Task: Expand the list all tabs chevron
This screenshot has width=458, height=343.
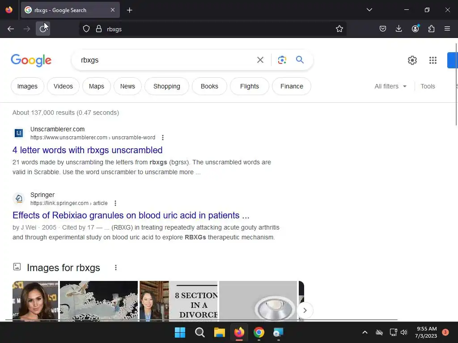Action: pos(369,10)
